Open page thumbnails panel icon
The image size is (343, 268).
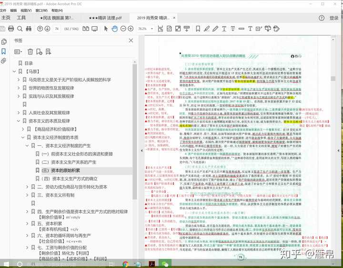4,42
